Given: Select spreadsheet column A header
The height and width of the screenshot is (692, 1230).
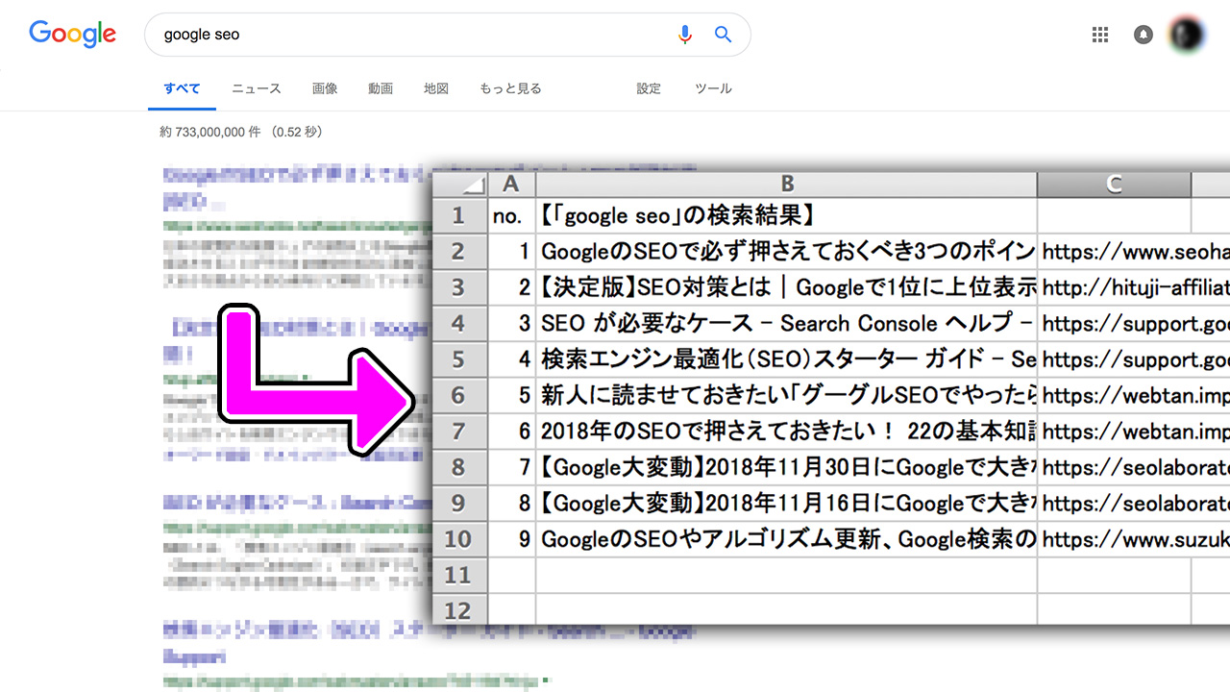Looking at the screenshot, I should click(512, 185).
